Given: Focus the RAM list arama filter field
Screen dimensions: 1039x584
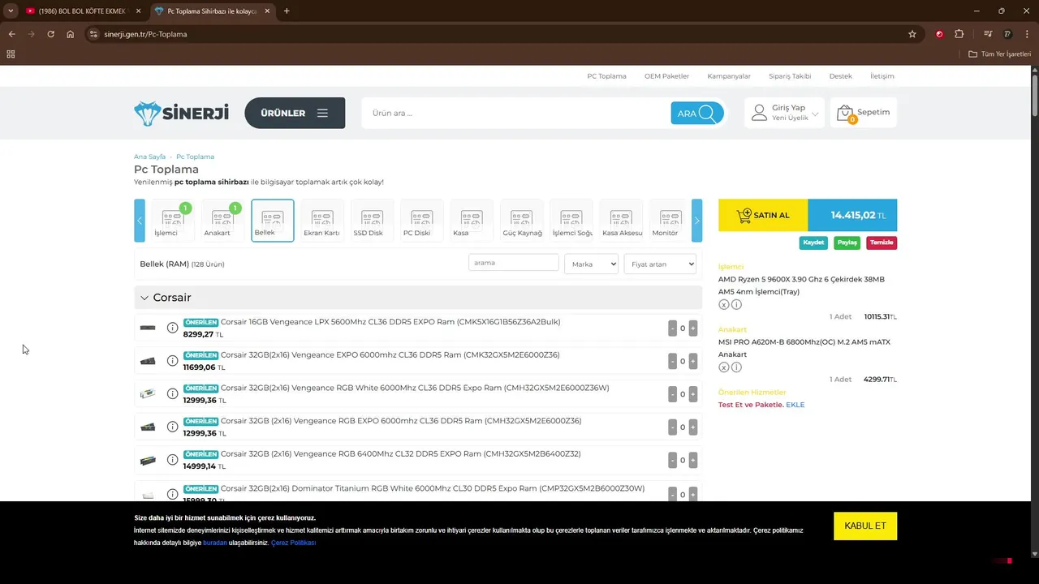Looking at the screenshot, I should click(x=514, y=263).
